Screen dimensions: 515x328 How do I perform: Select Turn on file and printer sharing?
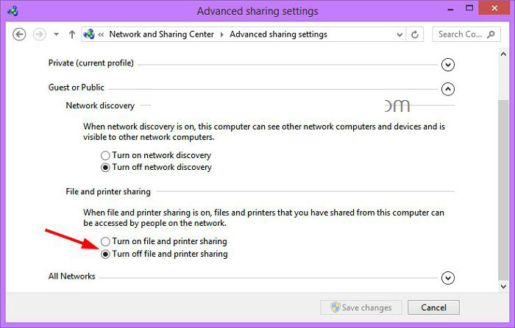click(164, 241)
